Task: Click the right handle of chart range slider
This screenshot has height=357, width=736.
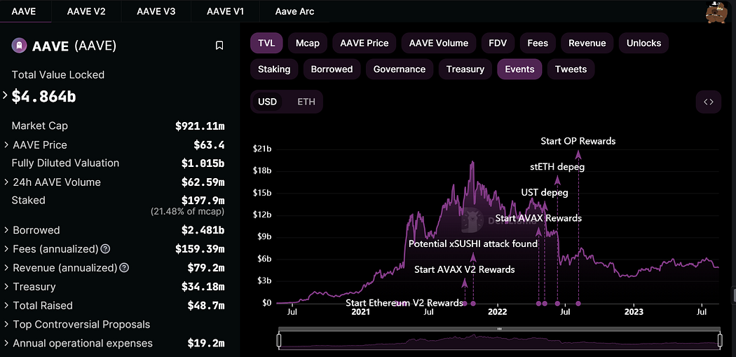Action: pyautogui.click(x=720, y=341)
